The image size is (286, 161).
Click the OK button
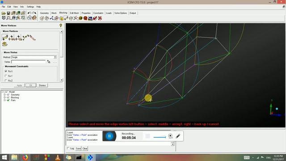[31, 85]
